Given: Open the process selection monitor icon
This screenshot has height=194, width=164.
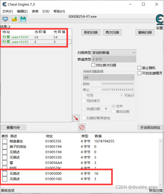Looking at the screenshot, I should click(5, 19).
